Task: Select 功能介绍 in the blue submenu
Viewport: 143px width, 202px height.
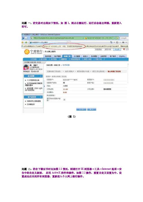Action: click(x=99, y=59)
